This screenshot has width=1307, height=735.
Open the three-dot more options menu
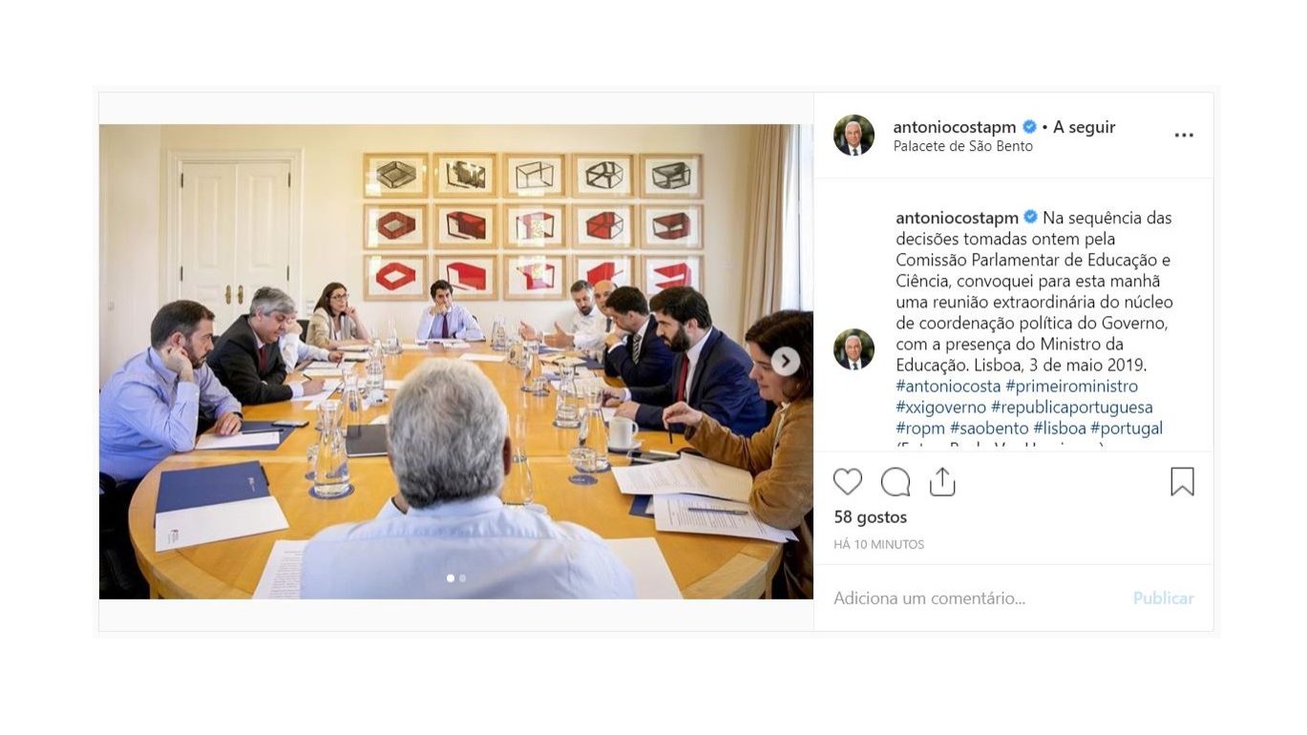click(1184, 136)
